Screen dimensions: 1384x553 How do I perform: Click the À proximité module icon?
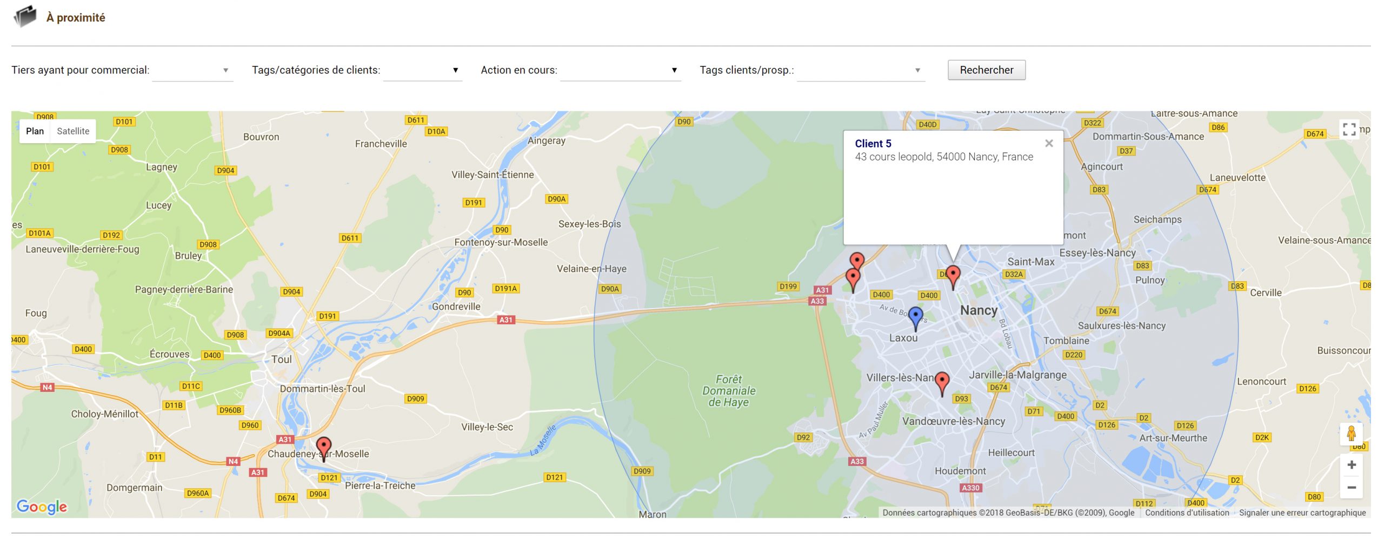25,17
